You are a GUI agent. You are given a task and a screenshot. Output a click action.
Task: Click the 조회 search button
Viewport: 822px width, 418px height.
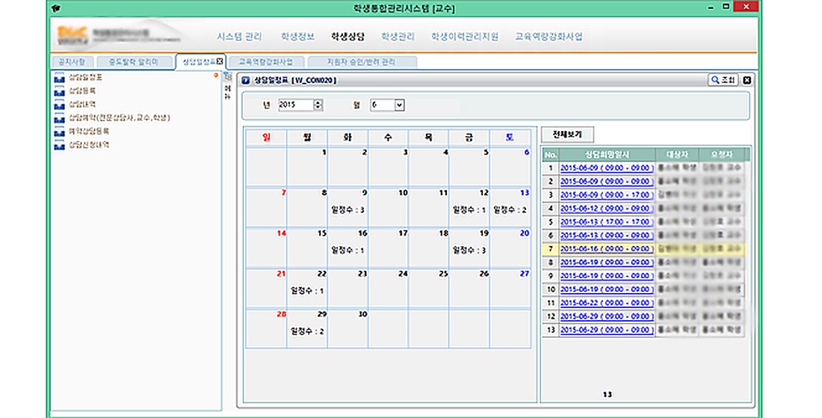point(723,80)
